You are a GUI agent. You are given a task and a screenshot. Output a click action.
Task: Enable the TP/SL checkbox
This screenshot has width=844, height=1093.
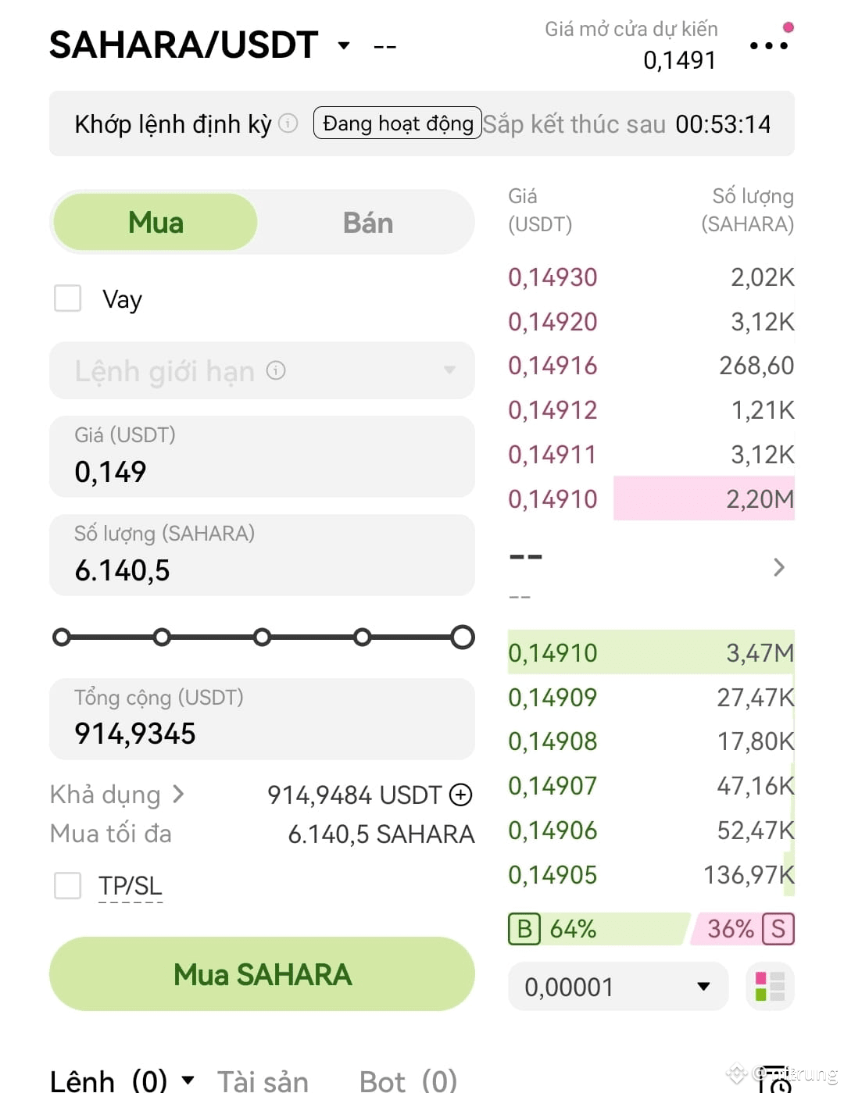pos(68,885)
